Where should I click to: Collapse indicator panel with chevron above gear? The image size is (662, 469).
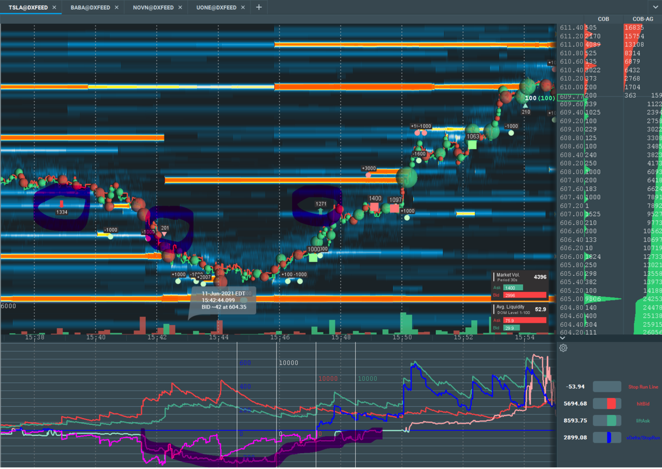tap(562, 338)
